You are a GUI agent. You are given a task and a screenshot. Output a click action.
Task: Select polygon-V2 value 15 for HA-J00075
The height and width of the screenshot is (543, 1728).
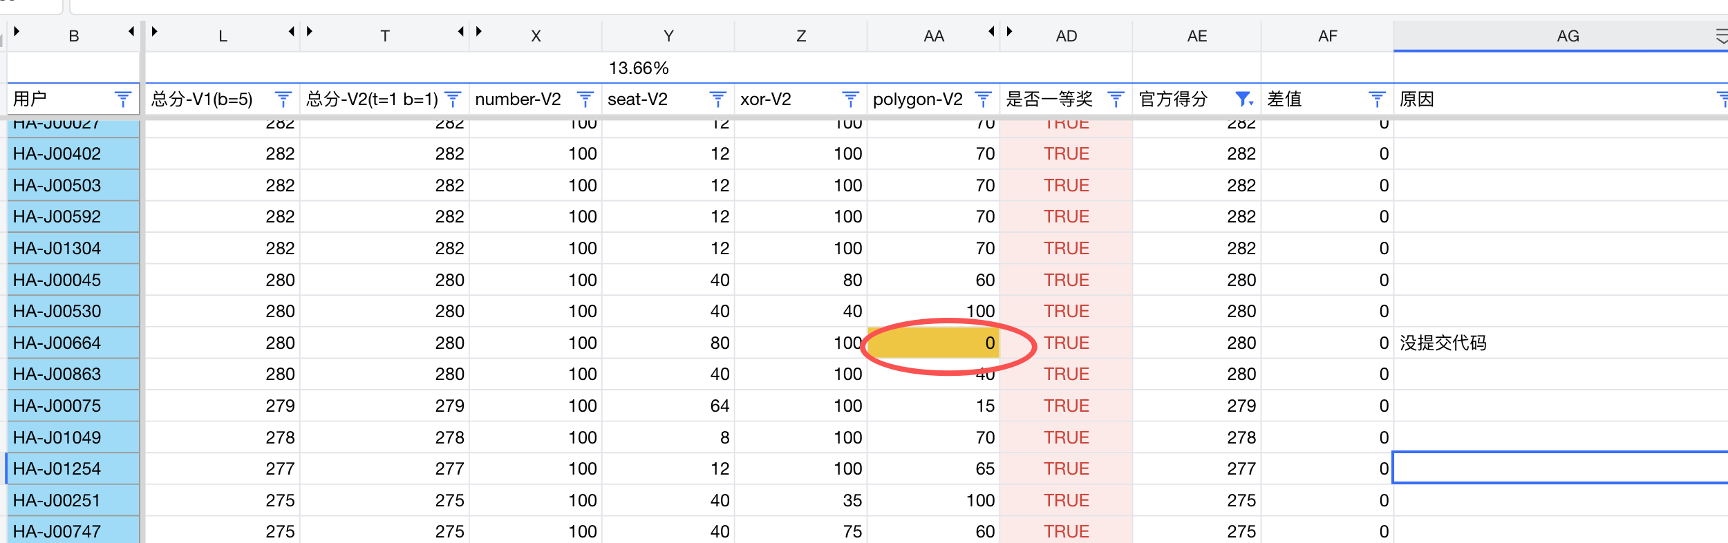[934, 406]
